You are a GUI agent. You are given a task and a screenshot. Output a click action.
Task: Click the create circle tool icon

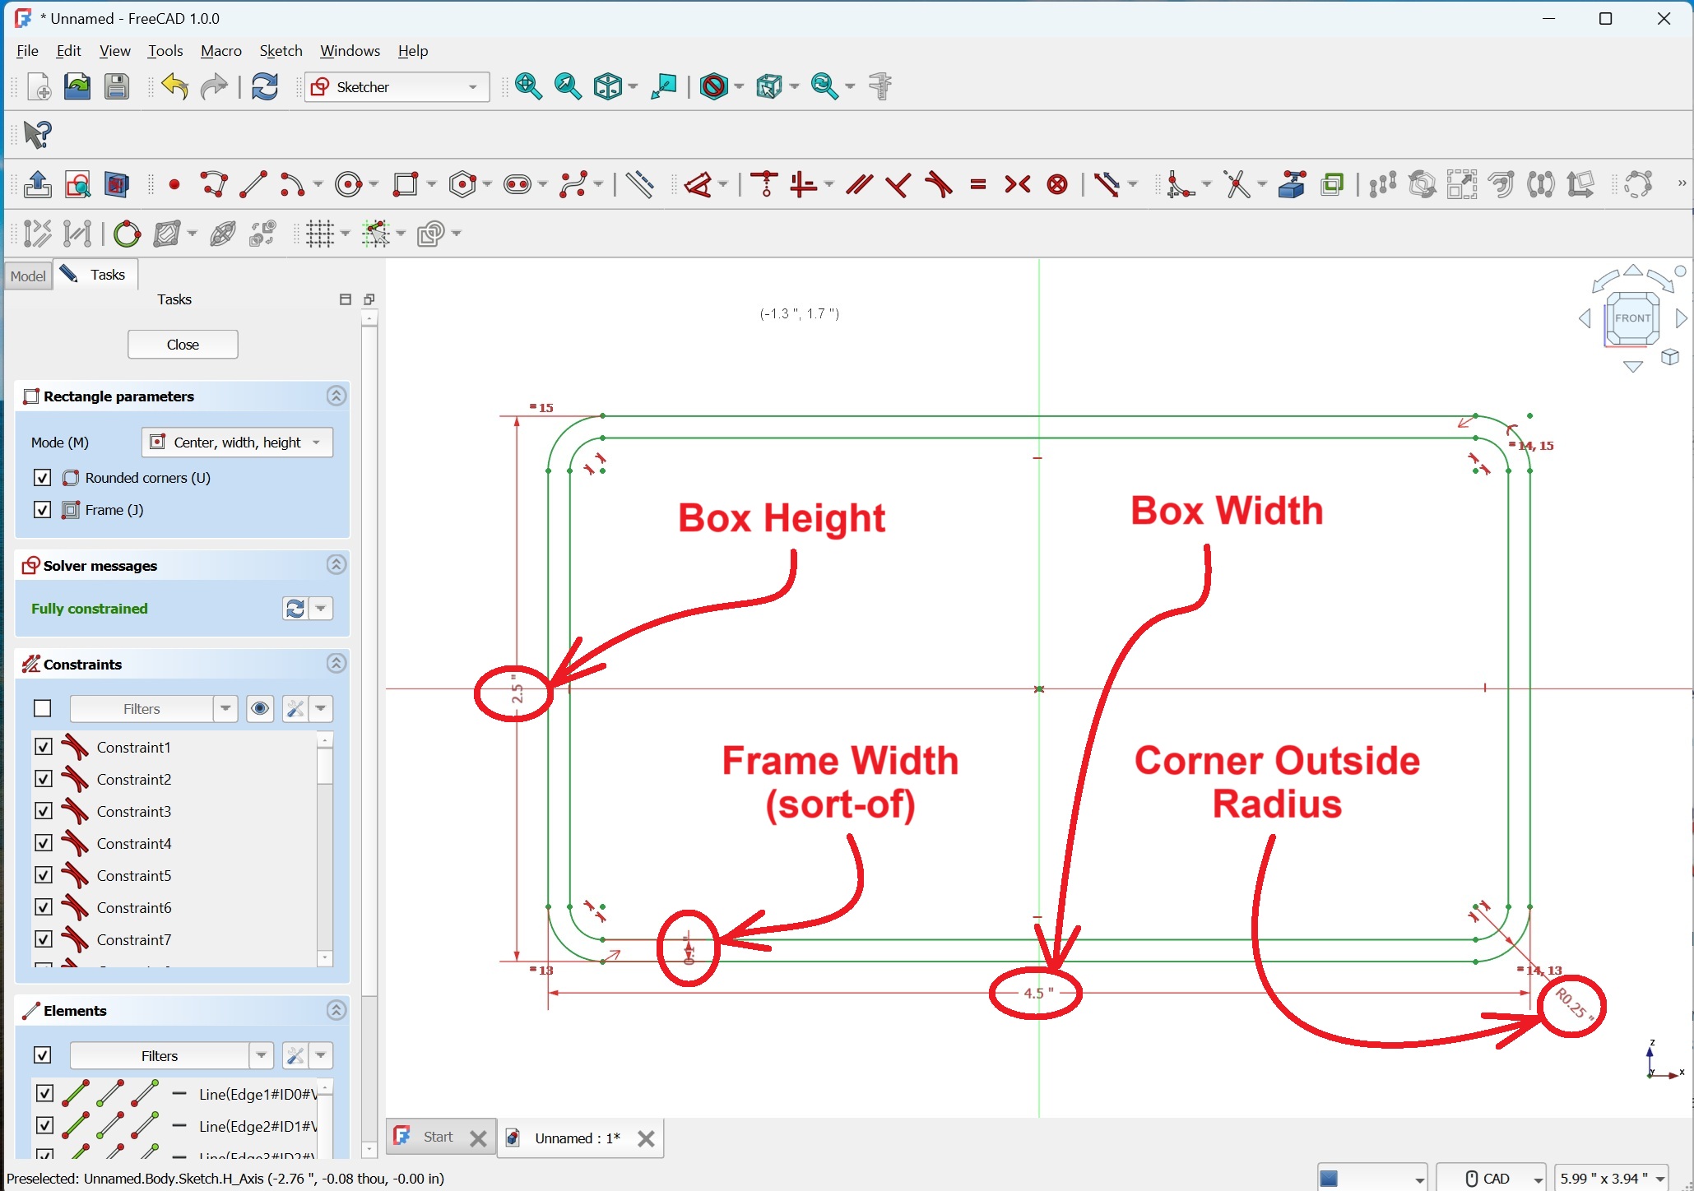pyautogui.click(x=349, y=184)
